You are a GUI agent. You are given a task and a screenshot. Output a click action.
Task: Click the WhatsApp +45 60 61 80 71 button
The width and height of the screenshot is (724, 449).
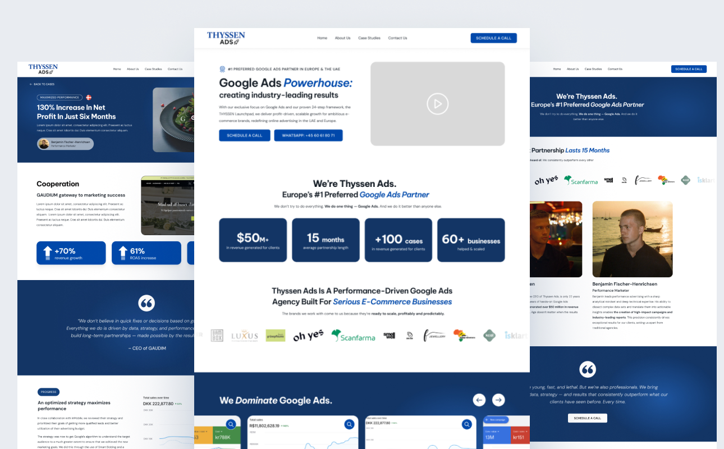tap(308, 135)
